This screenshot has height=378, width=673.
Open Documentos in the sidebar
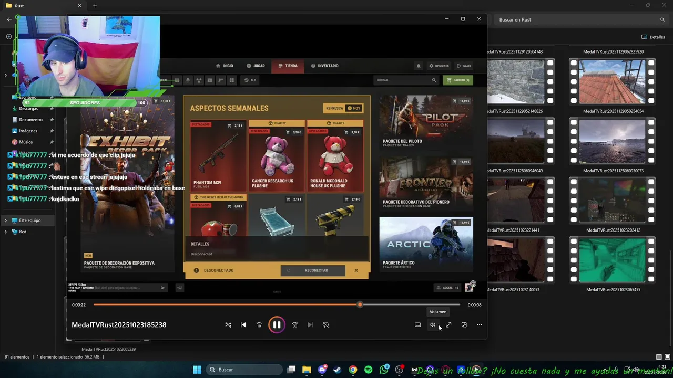tap(32, 120)
